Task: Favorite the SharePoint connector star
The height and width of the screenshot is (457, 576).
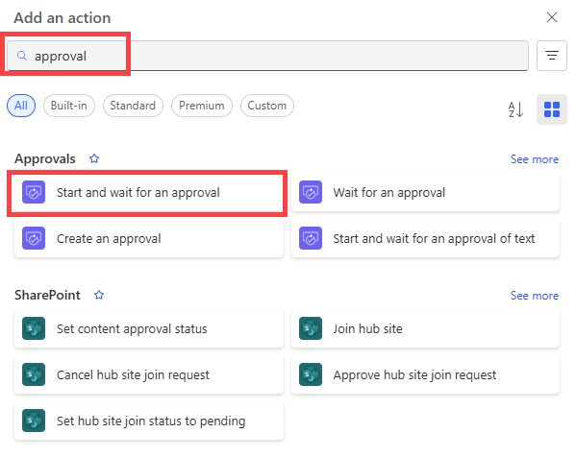Action: click(99, 295)
